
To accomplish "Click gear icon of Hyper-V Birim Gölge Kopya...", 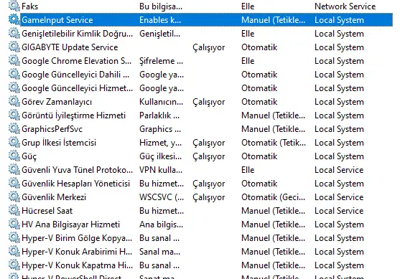I will coord(14,237).
